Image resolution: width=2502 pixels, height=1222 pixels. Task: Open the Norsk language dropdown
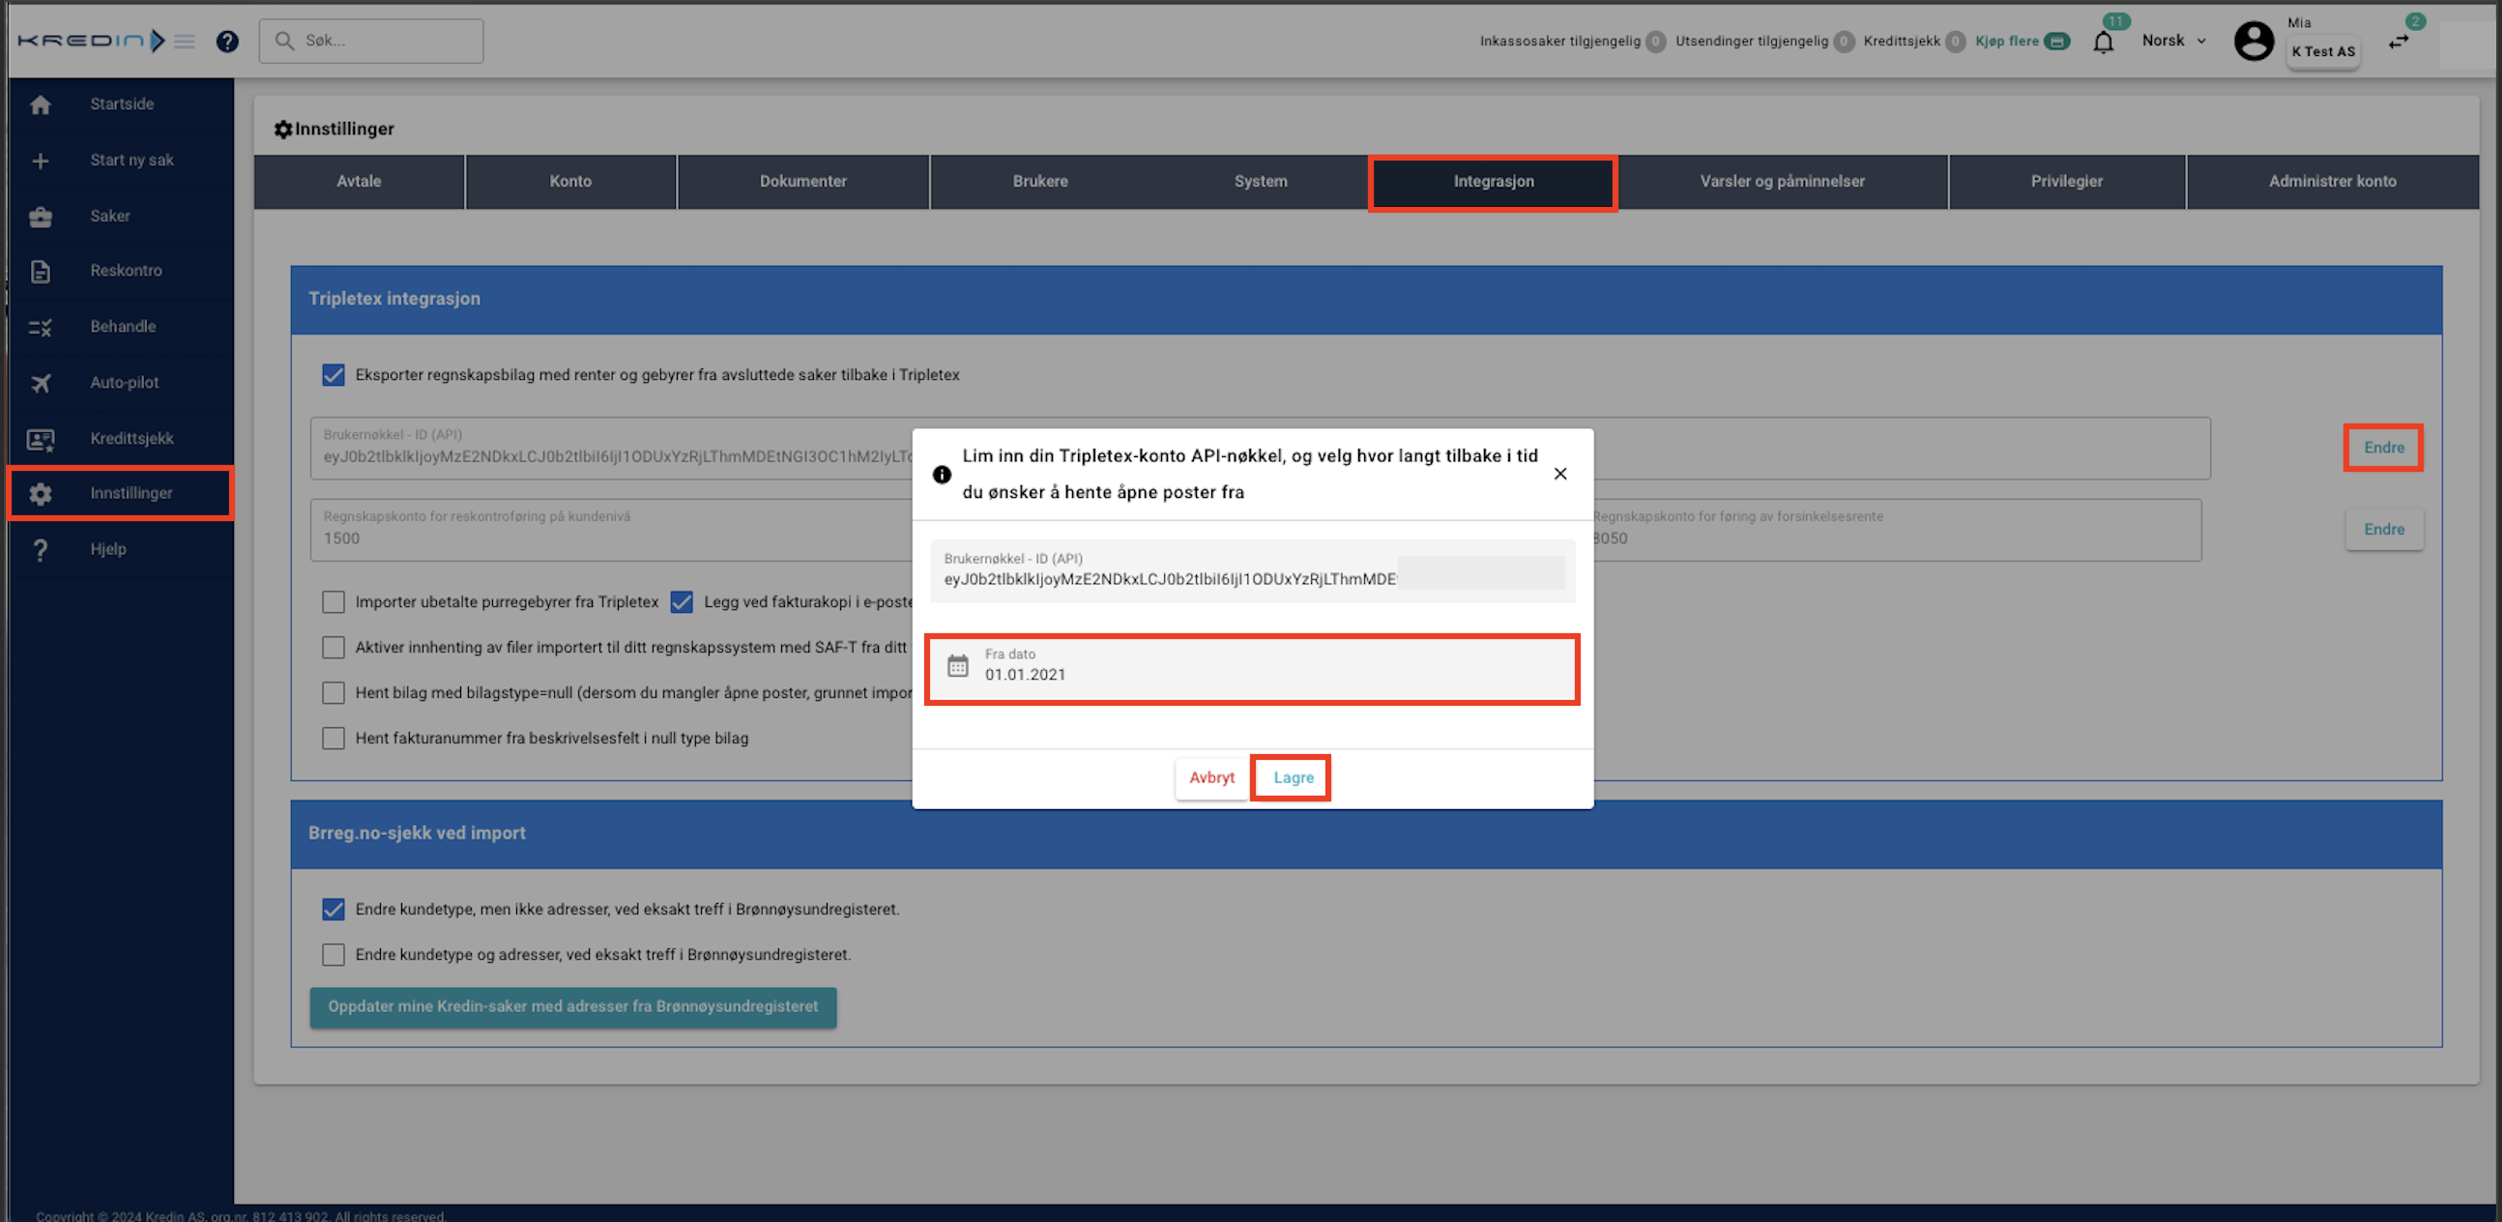[x=2173, y=41]
